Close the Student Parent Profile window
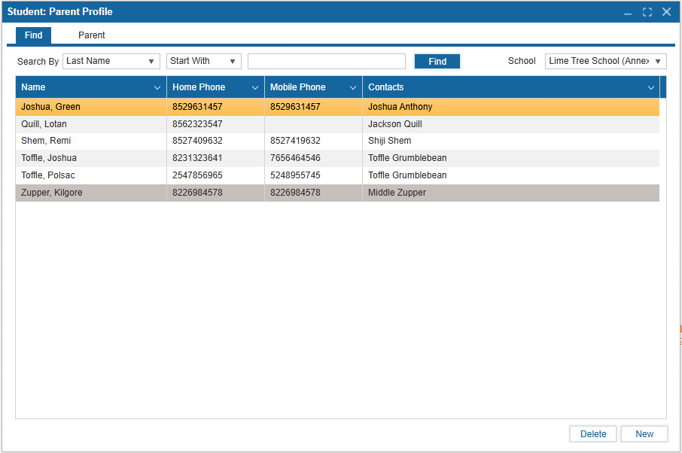Viewport: 682px width, 453px height. (x=666, y=12)
